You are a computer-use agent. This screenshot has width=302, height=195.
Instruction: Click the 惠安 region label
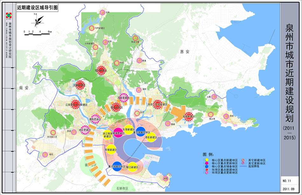coord(184,51)
